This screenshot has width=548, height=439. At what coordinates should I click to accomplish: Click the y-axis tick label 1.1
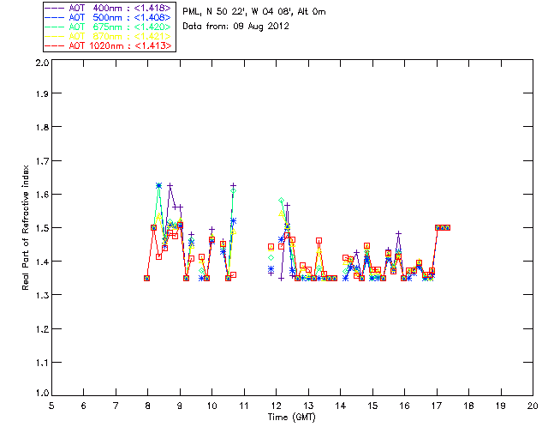pos(42,363)
